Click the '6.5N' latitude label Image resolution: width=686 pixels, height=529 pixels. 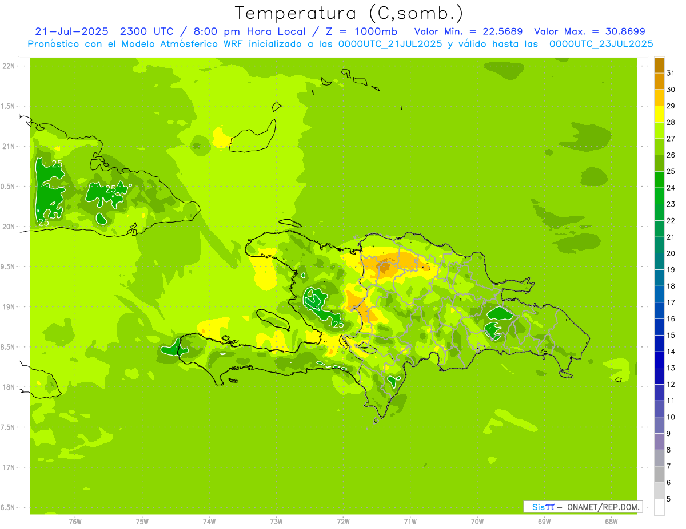coord(9,507)
